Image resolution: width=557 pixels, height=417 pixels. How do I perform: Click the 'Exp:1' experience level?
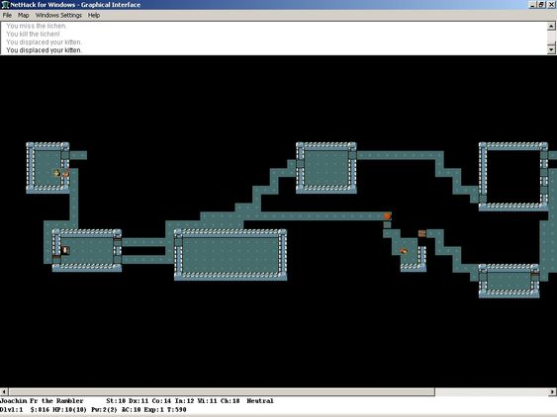[x=153, y=410]
